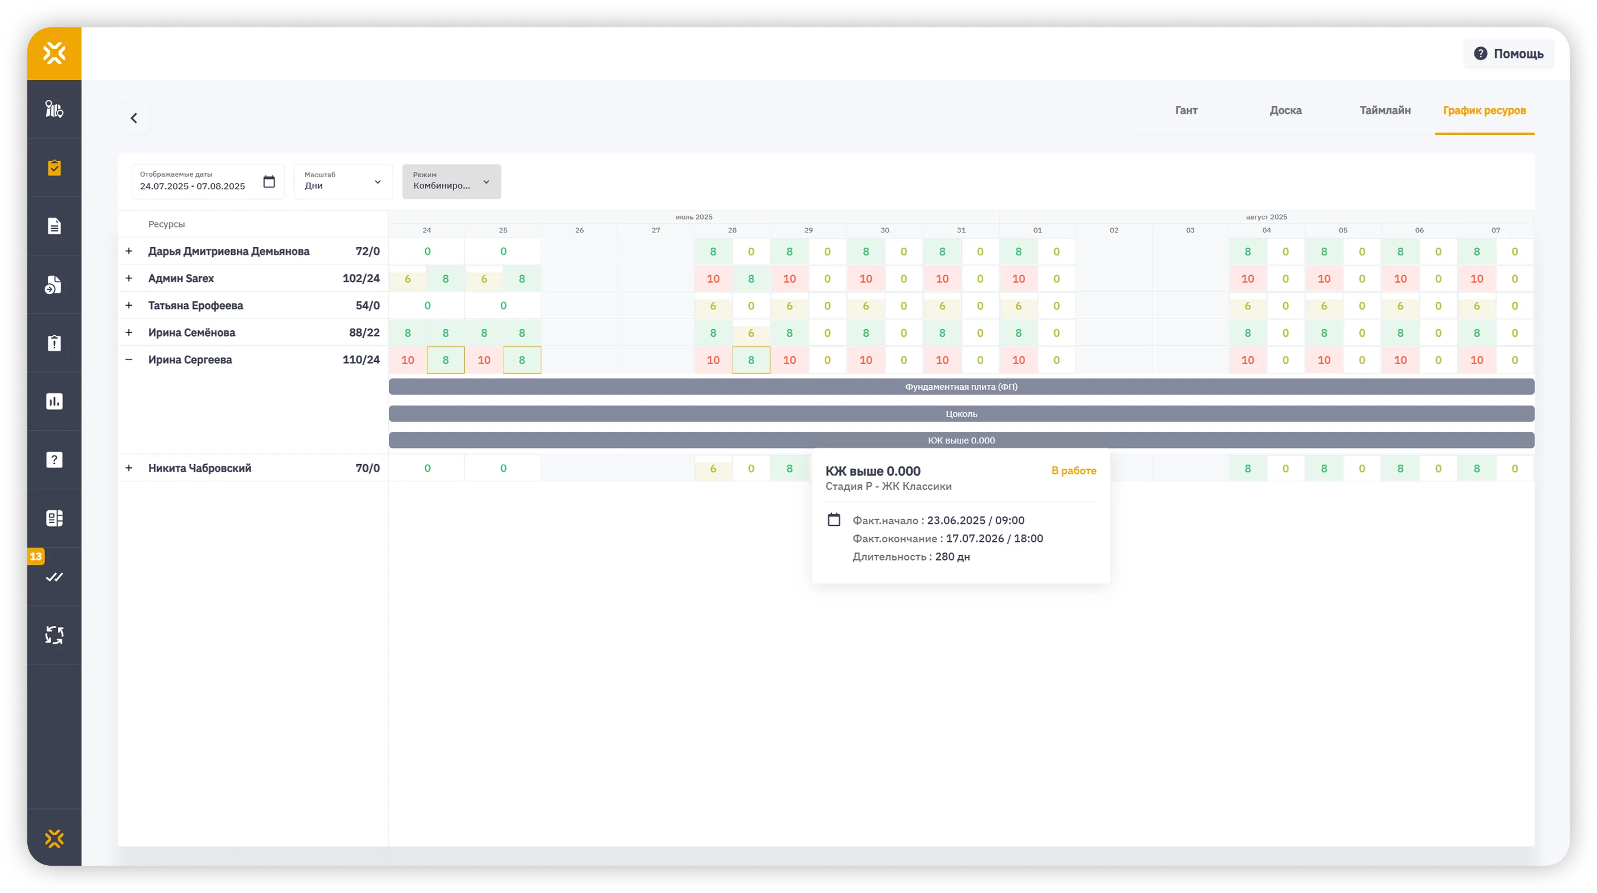
Task: Click the orange clipboard checkmark sidebar icon
Action: pos(54,168)
